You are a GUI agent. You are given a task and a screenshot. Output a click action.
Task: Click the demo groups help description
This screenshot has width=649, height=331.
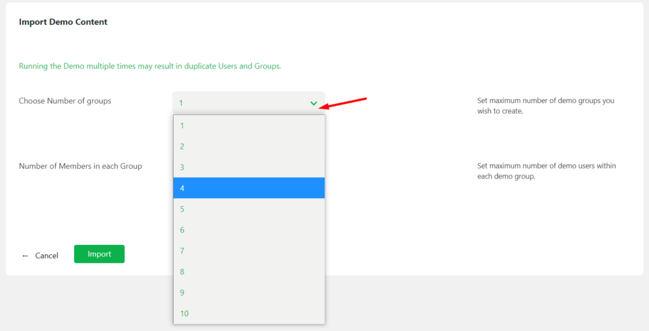(x=545, y=106)
